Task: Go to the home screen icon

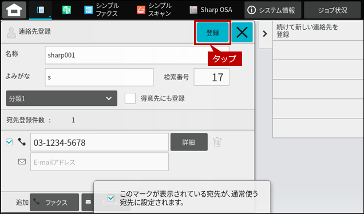Action: pos(14,10)
